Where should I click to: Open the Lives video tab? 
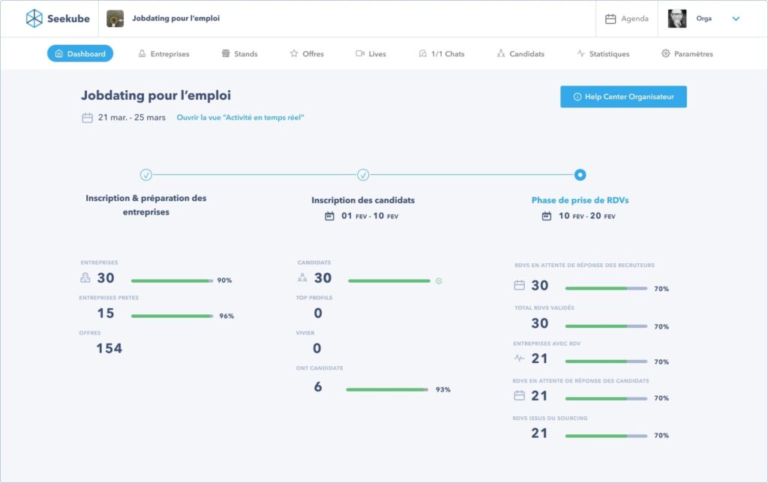[x=370, y=54]
